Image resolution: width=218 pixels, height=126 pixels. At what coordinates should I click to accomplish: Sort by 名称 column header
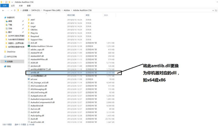[29, 15]
